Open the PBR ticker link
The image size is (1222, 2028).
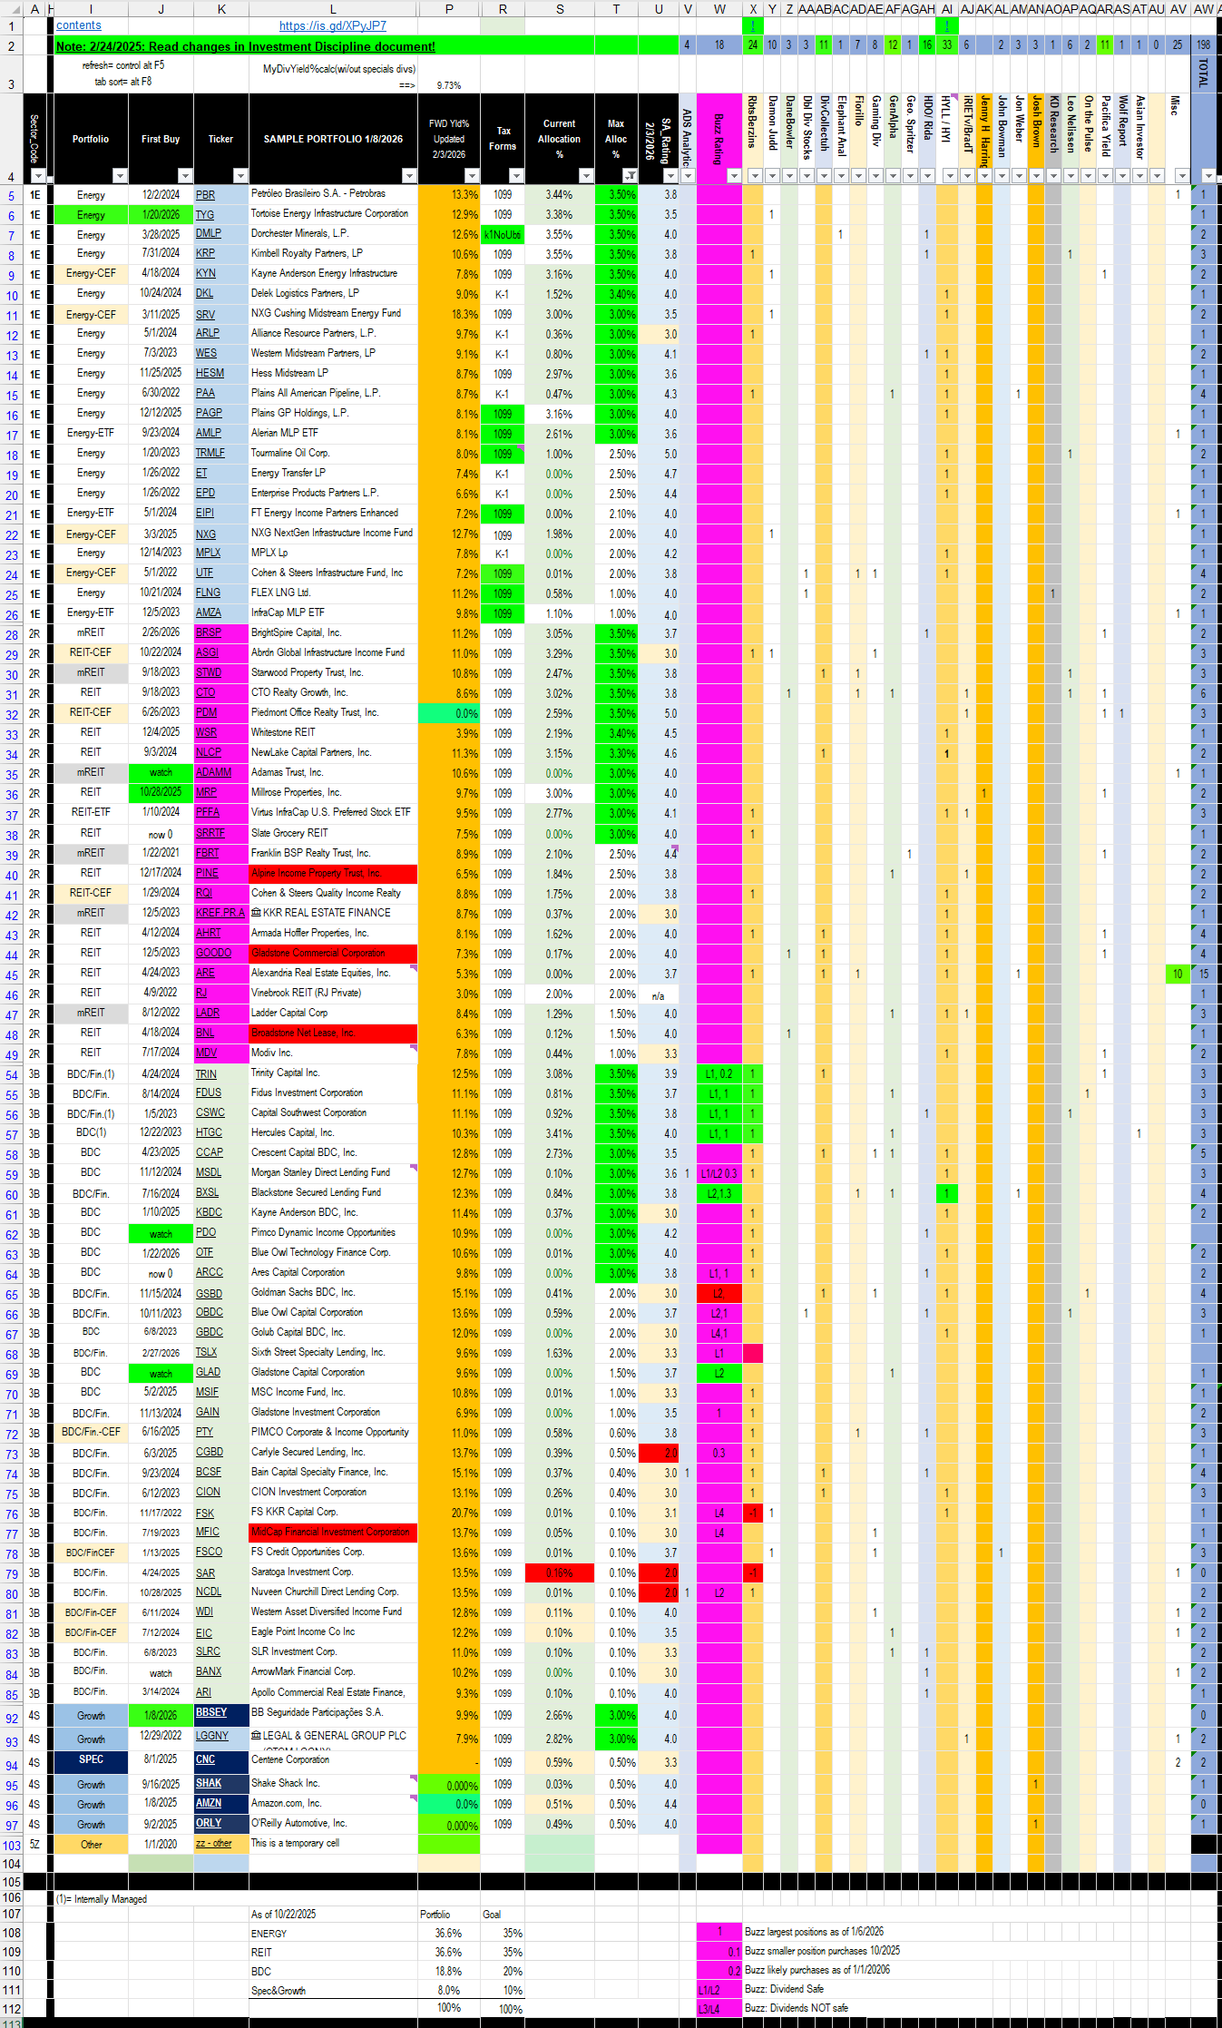[x=205, y=195]
